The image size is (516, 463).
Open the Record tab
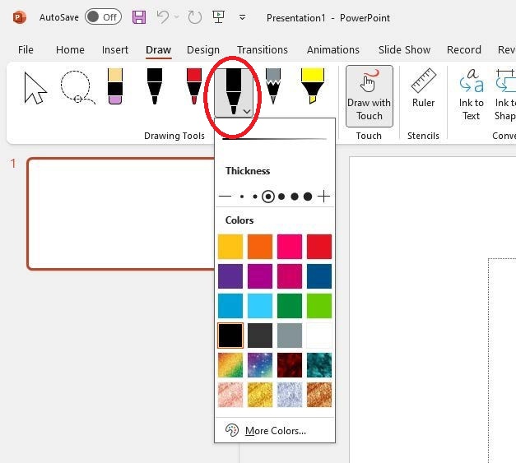click(463, 49)
